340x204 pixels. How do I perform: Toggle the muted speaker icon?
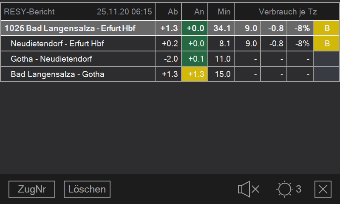pyautogui.click(x=249, y=189)
